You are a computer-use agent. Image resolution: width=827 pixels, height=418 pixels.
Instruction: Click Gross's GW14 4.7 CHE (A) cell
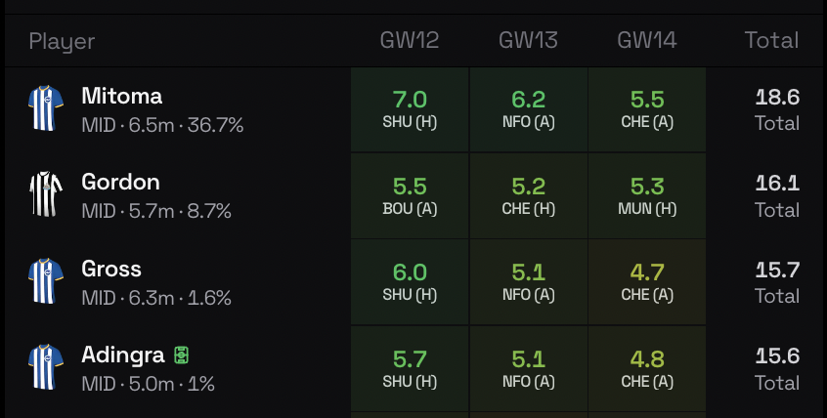[646, 281]
